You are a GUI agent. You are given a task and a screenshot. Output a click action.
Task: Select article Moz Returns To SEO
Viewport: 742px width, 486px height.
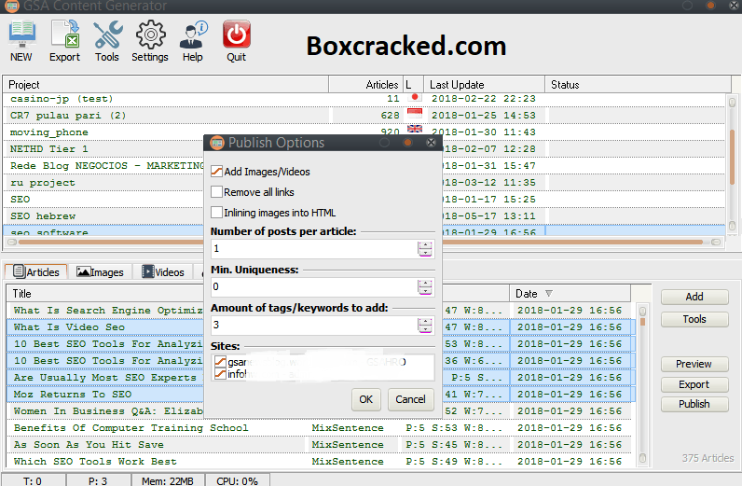73,394
